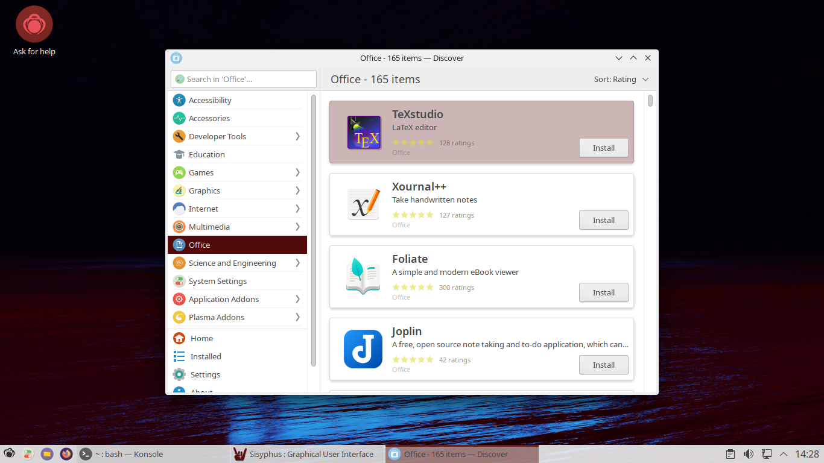824x463 pixels.
Task: Select the Accessories category
Action: (237, 118)
